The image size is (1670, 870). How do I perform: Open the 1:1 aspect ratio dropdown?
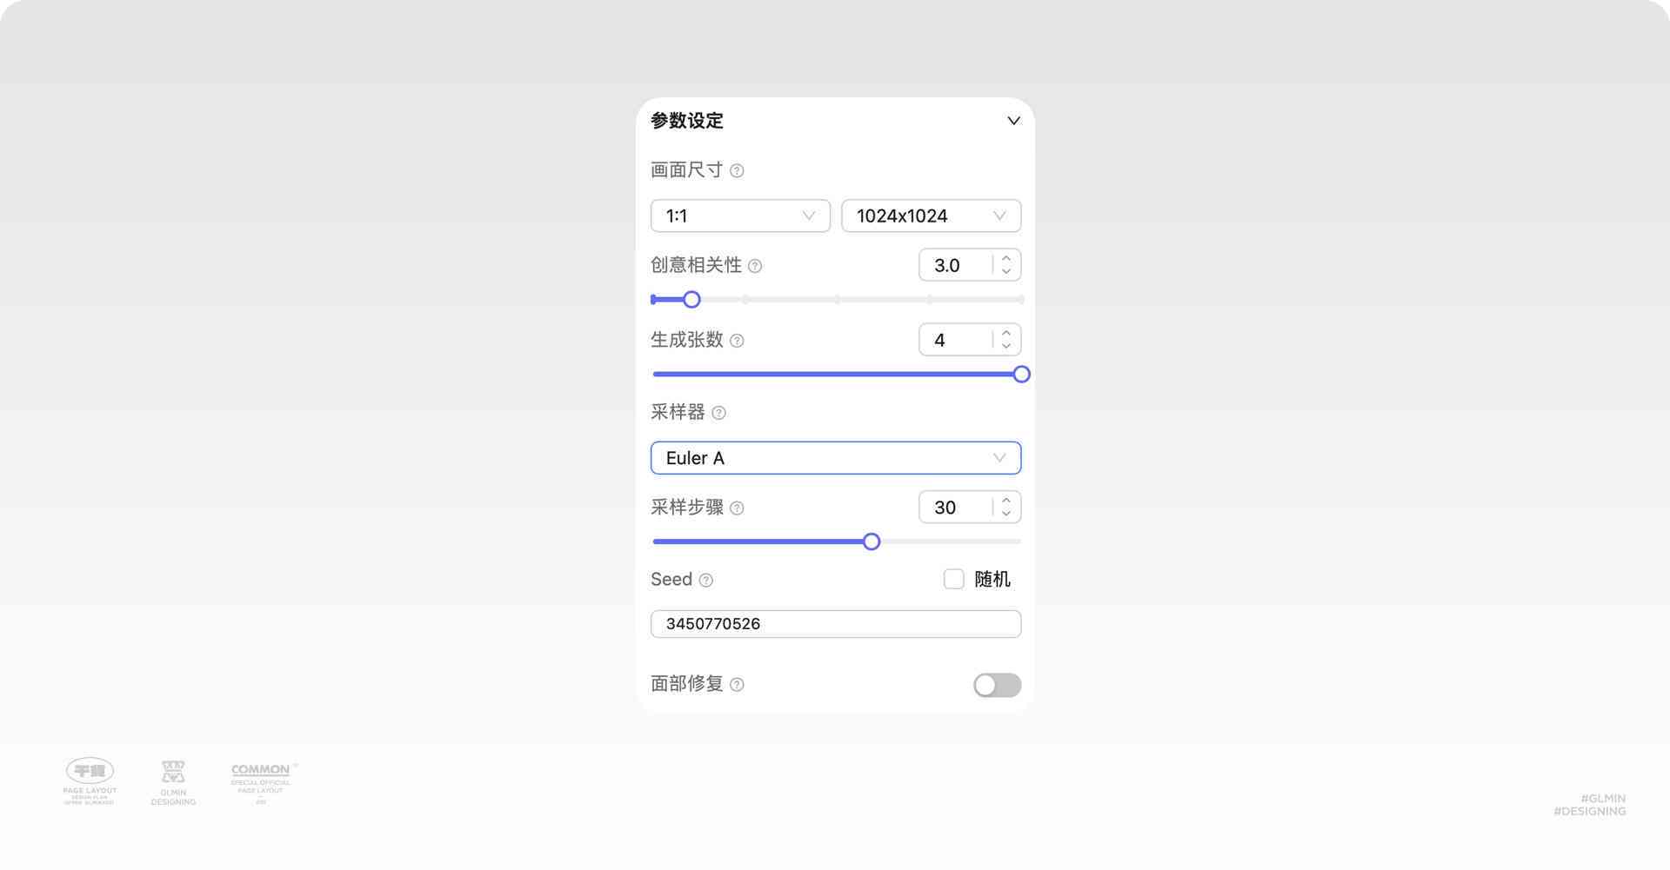740,216
